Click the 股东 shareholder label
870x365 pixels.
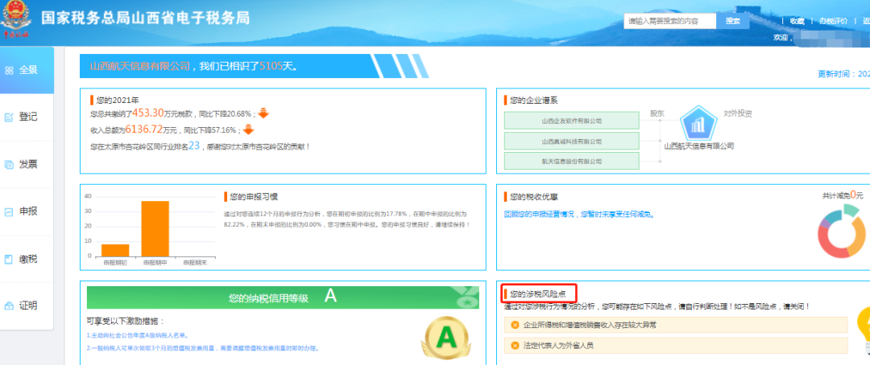(x=657, y=113)
